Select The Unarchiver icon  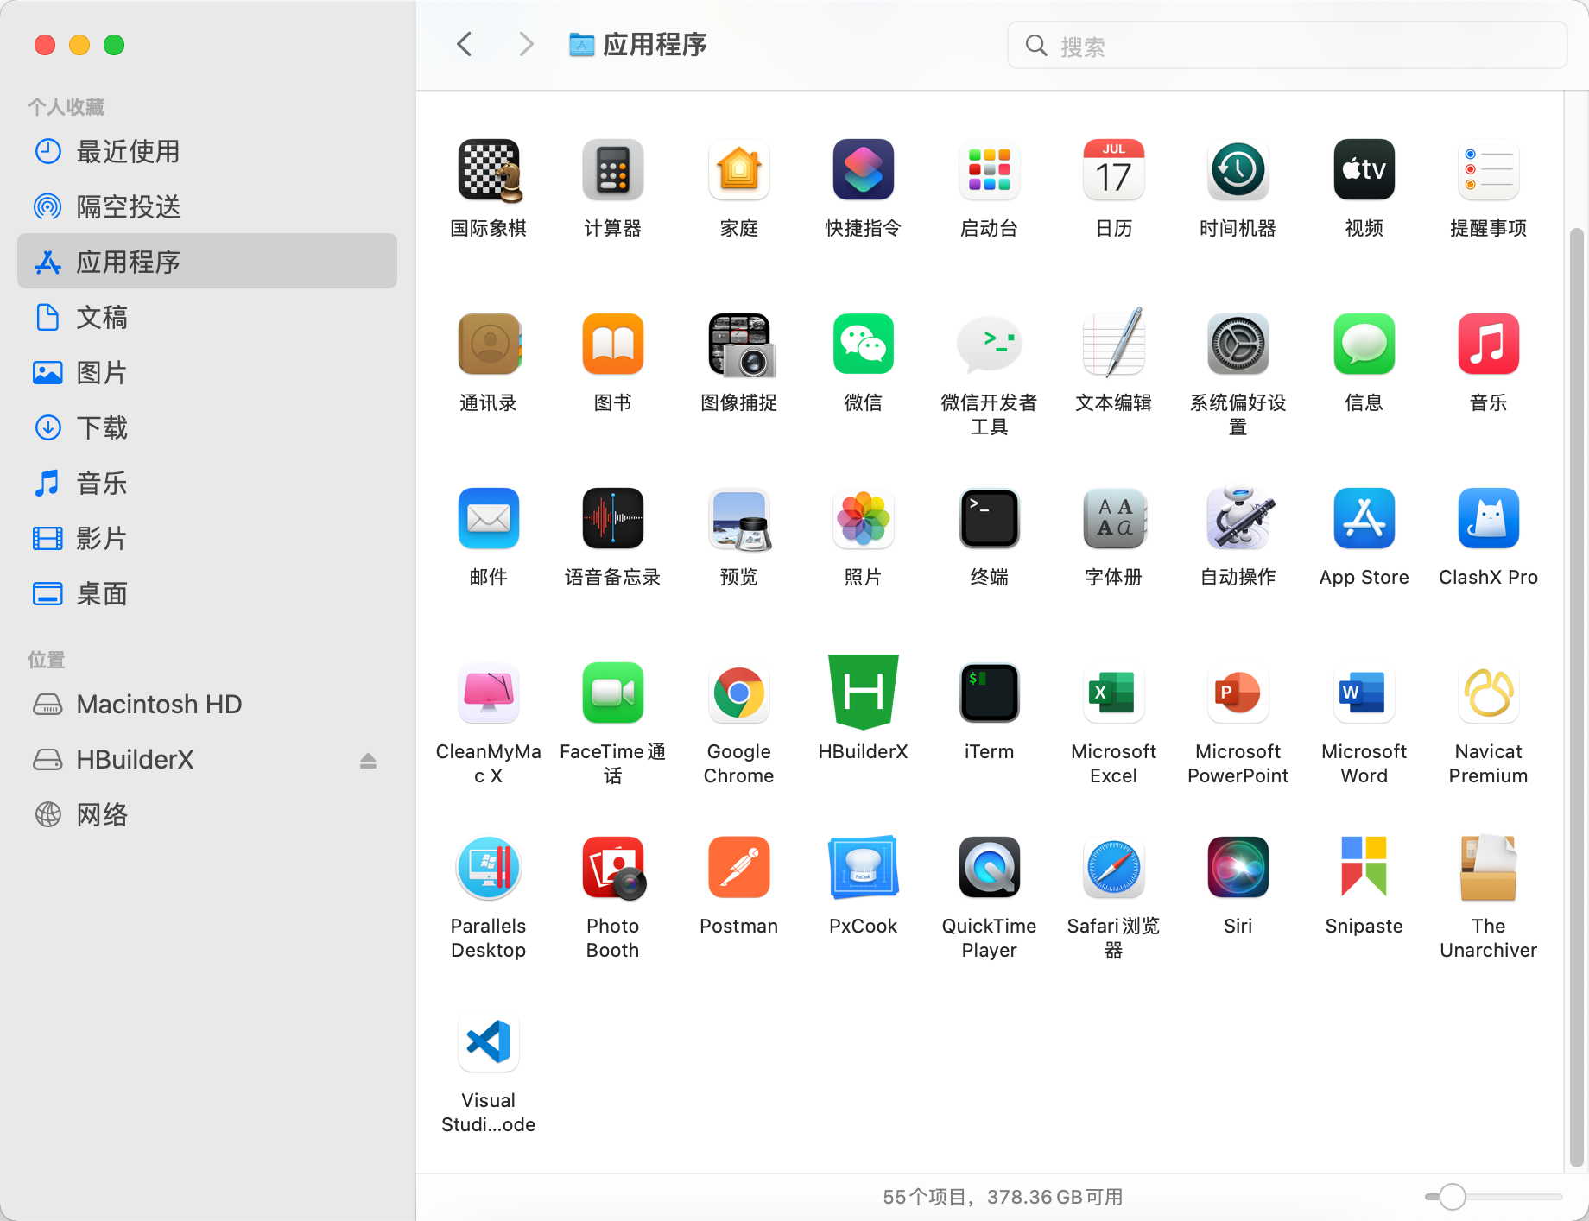(x=1489, y=868)
